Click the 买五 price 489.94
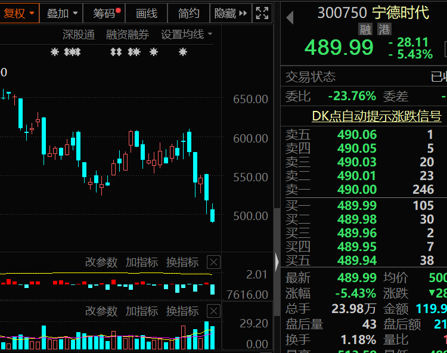447x353 pixels. click(356, 261)
